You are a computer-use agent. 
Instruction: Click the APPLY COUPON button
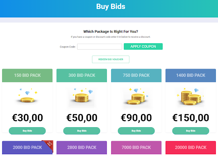[143, 47]
